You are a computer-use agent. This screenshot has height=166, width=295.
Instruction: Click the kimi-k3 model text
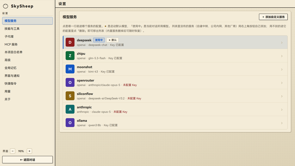pyautogui.click(x=93, y=72)
